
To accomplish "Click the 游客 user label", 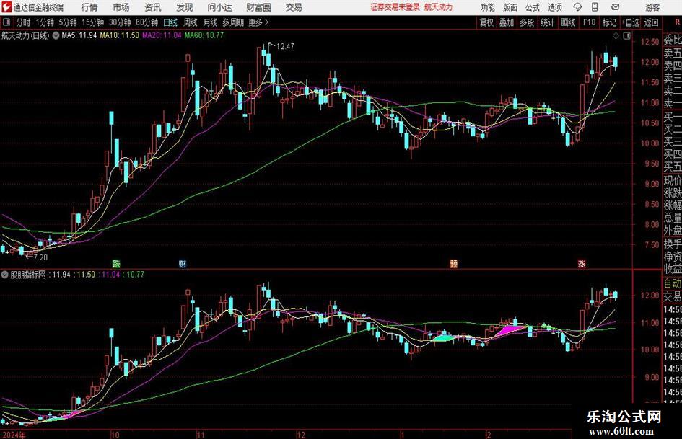I will [x=652, y=7].
